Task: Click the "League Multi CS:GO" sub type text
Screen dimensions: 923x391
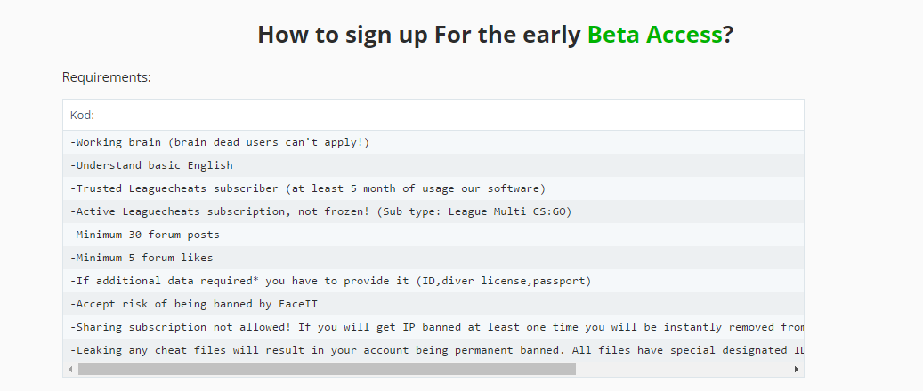Action: (x=506, y=211)
